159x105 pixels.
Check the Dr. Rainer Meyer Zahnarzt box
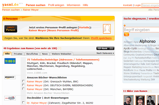(x=23, y=102)
